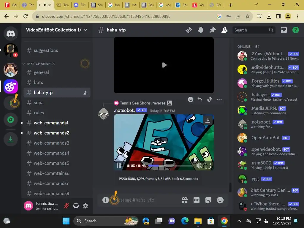Open the bots channel
The width and height of the screenshot is (304, 228).
tap(57, 83)
